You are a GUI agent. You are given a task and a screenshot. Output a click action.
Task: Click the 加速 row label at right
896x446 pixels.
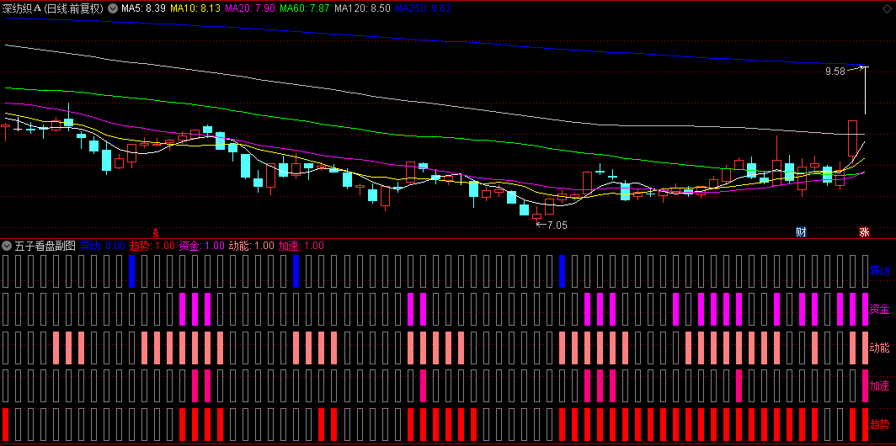point(879,386)
